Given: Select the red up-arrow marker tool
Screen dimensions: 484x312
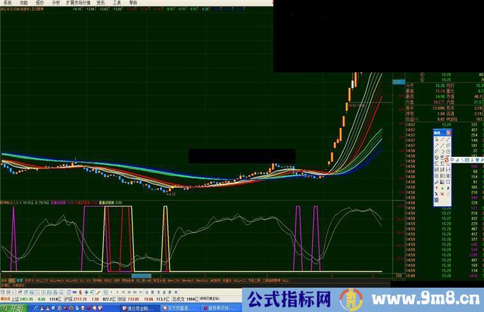Looking at the screenshot, I should [437, 188].
